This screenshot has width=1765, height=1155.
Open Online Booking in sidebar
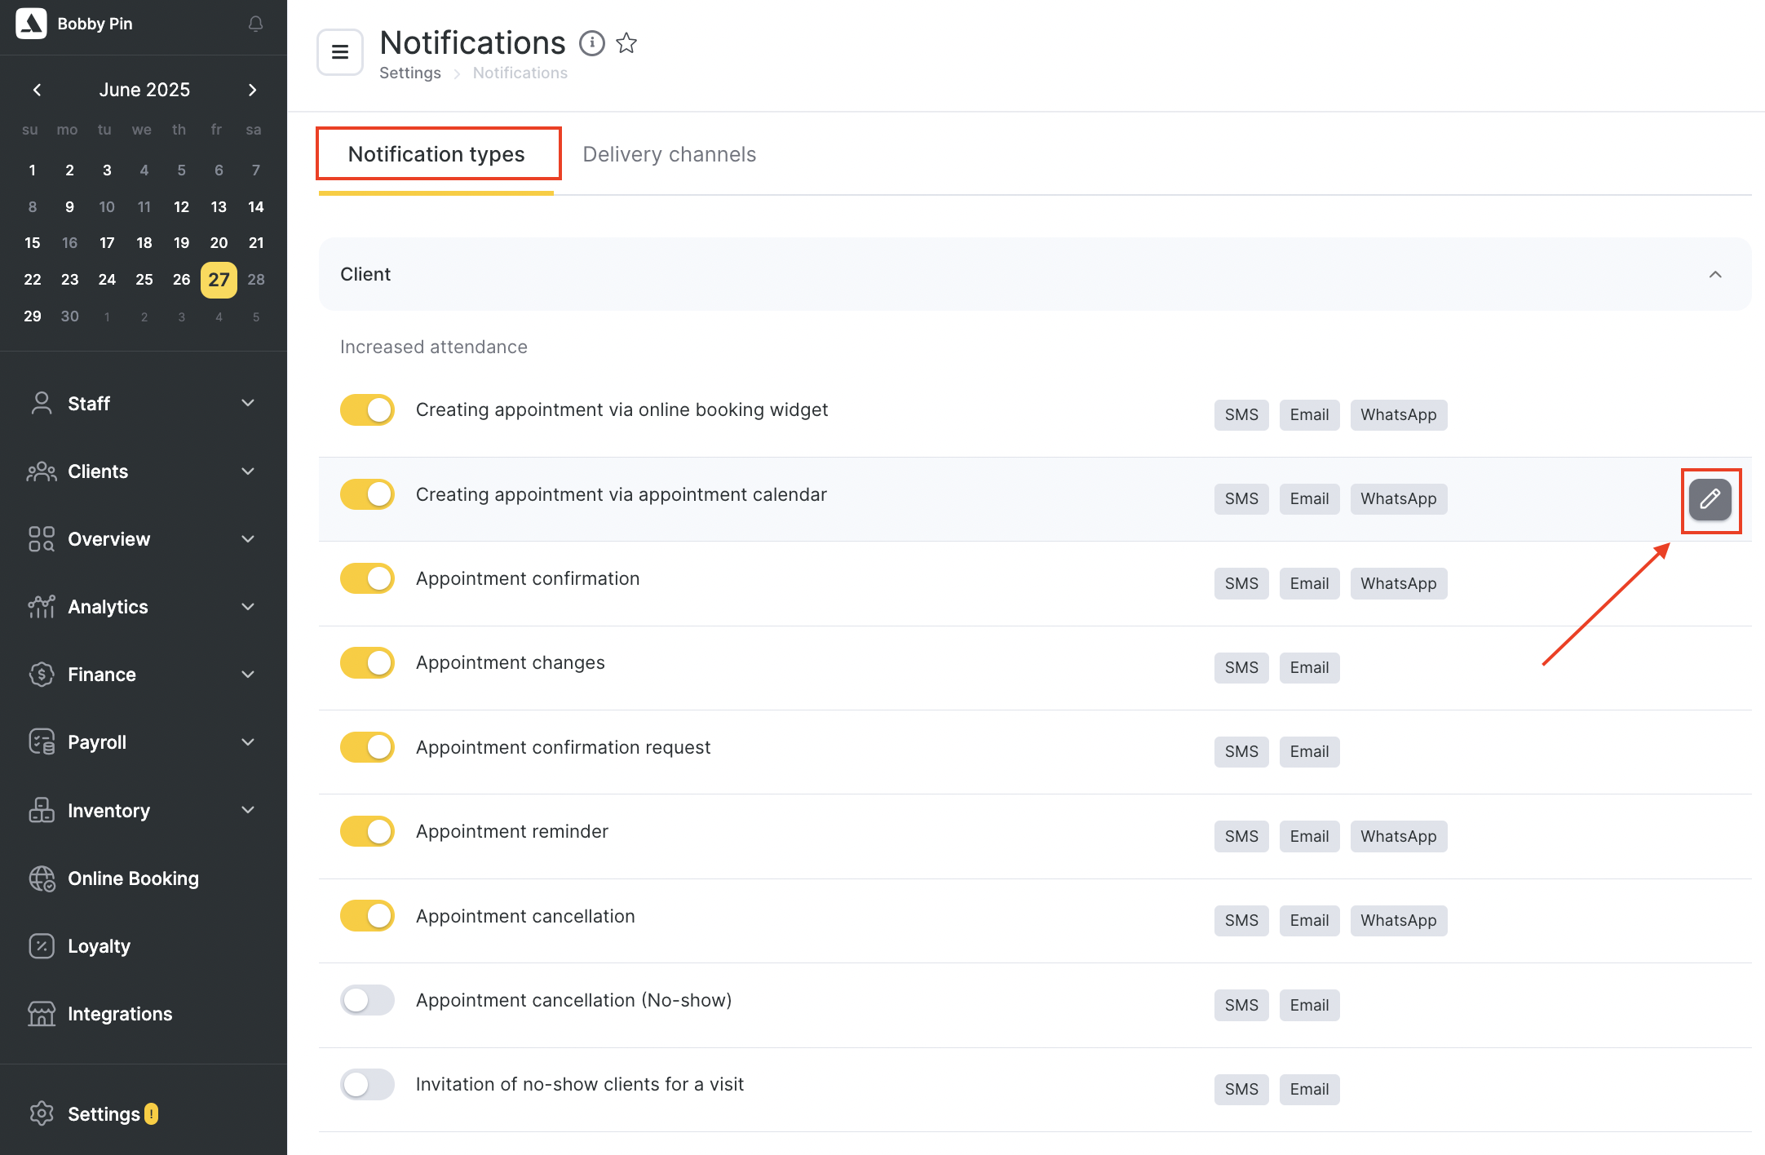tap(133, 878)
